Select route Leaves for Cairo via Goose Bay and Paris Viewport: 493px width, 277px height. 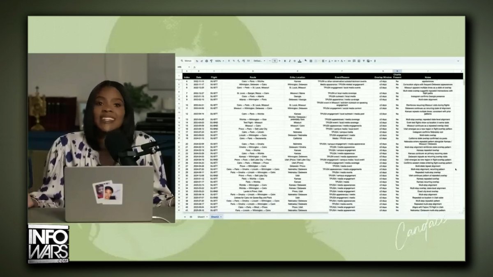point(253,197)
